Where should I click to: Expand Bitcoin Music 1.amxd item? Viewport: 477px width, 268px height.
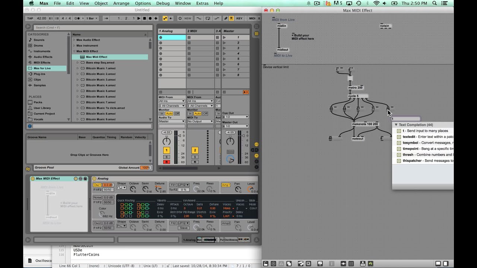(78, 68)
